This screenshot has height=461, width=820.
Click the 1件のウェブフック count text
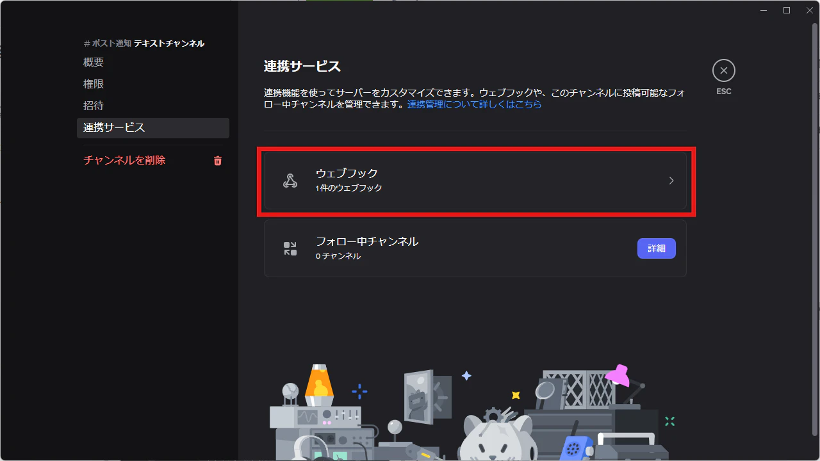(348, 188)
